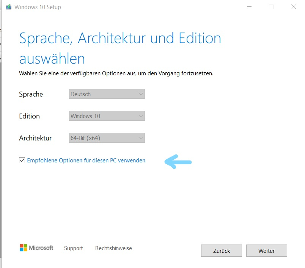Minimize the Windows 10 Setup window
Viewport: 305px width, 268px height.
pos(249,7)
